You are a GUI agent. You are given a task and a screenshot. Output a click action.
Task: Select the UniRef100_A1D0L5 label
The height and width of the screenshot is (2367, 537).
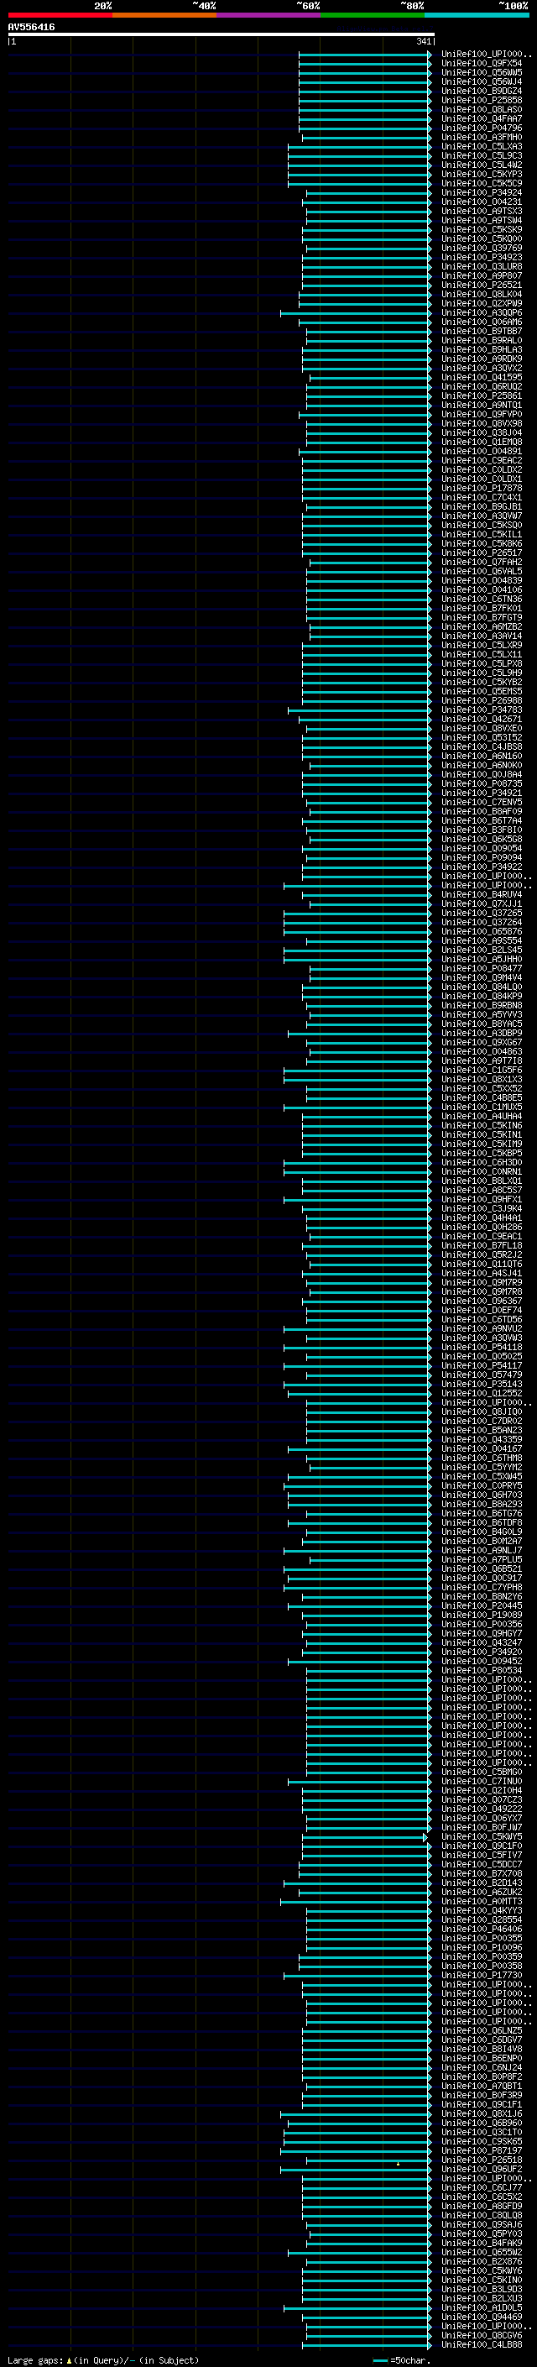tap(482, 2307)
